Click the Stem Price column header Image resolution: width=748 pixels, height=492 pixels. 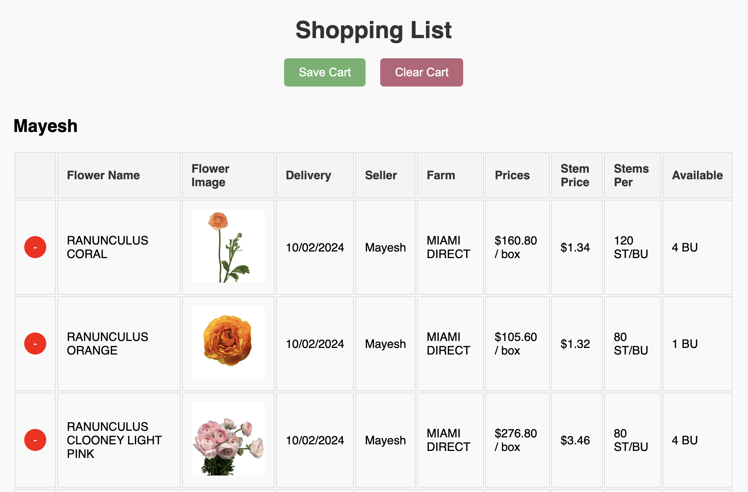575,175
